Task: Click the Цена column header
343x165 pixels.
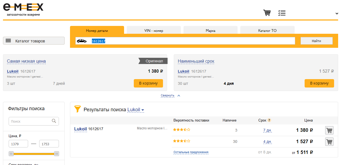Action: tap(308, 120)
